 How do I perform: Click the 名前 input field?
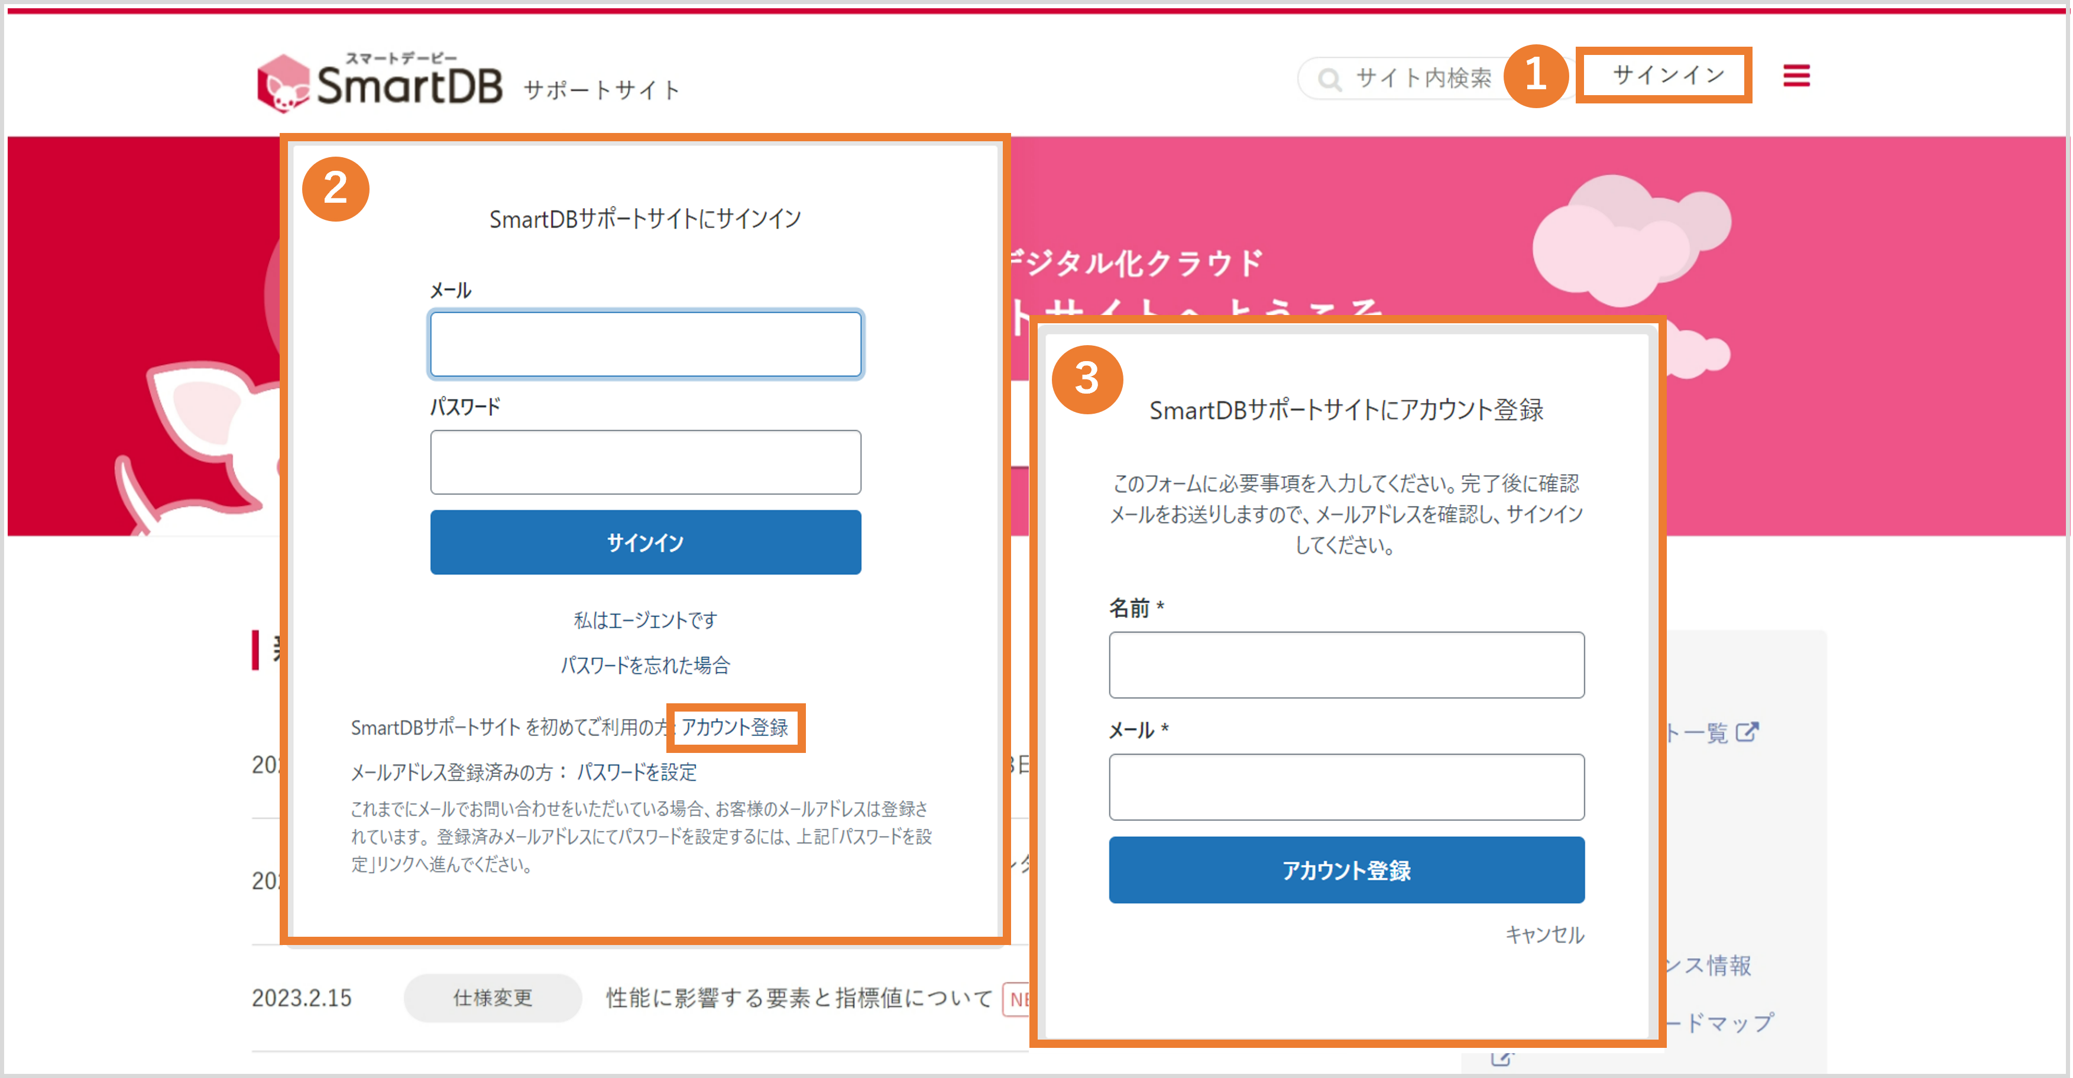pos(1346,664)
